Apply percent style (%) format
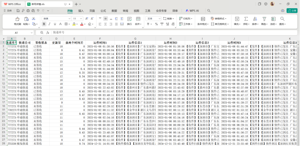300x146 pixels. 156,24
